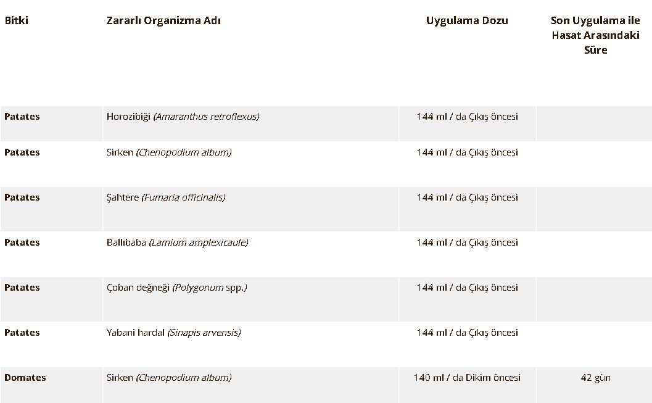Click the "Uygulama Dozu" column header

(467, 20)
